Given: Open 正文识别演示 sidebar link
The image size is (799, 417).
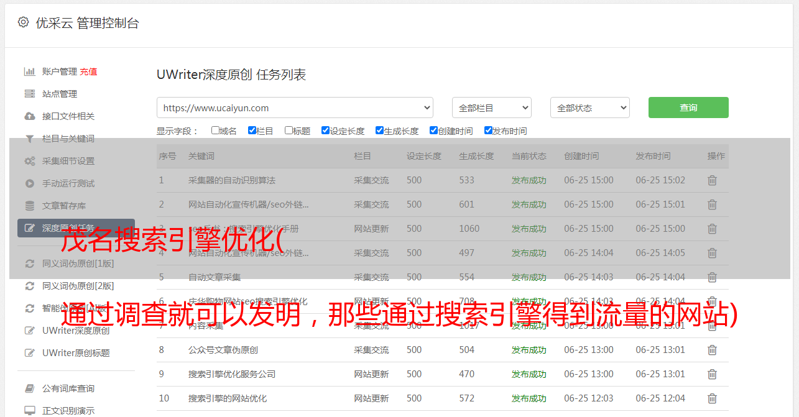Looking at the screenshot, I should 68,411.
